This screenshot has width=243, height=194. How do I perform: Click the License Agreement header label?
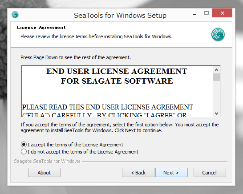click(x=41, y=28)
